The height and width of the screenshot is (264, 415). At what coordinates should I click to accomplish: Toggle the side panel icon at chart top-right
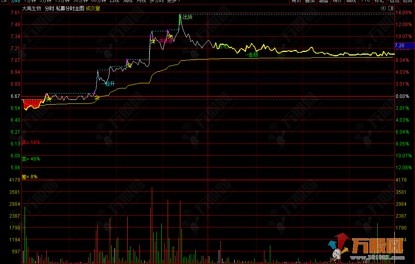390,8
